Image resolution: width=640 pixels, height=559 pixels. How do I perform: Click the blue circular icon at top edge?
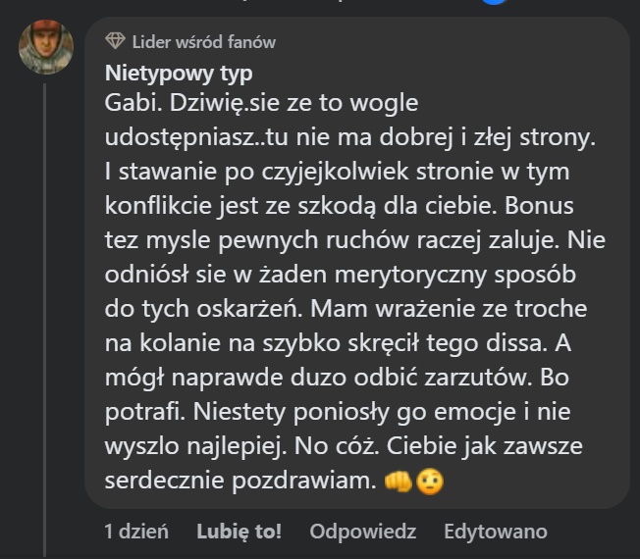pos(498,3)
